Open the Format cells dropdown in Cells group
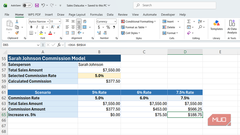 tap(170, 33)
